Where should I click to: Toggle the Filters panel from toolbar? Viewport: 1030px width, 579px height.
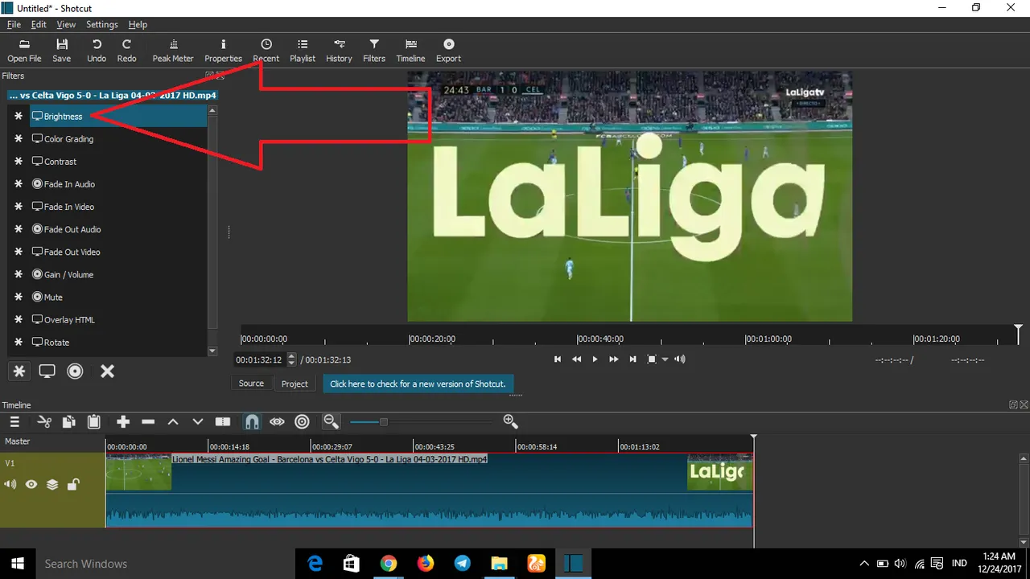tap(374, 51)
